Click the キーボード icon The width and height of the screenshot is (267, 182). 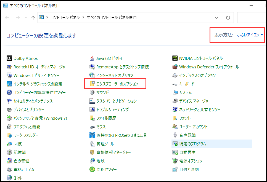[x=175, y=84]
